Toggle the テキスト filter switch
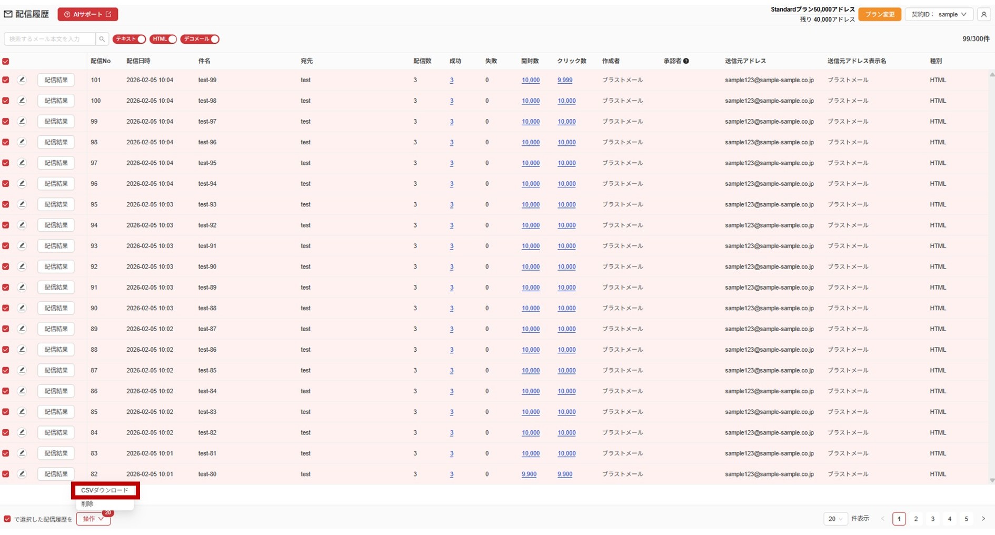This screenshot has width=995, height=535. pyautogui.click(x=129, y=39)
